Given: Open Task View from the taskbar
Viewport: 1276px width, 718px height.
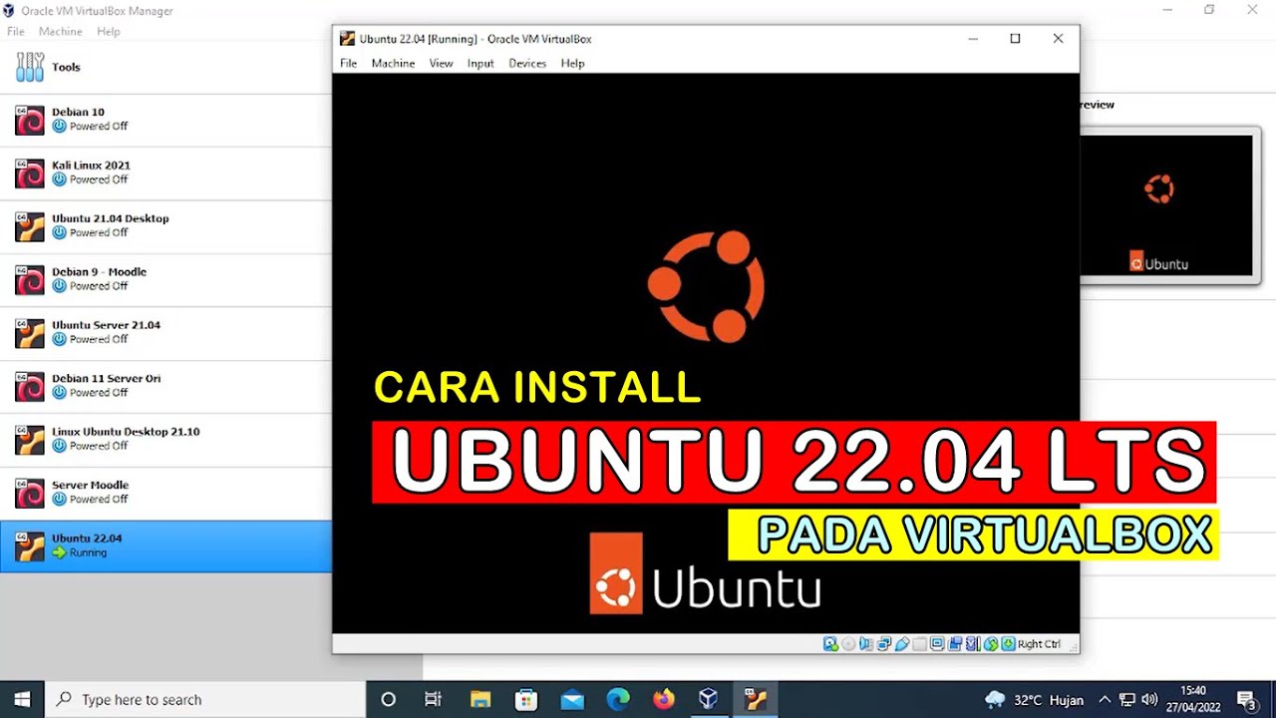Looking at the screenshot, I should click(x=434, y=699).
